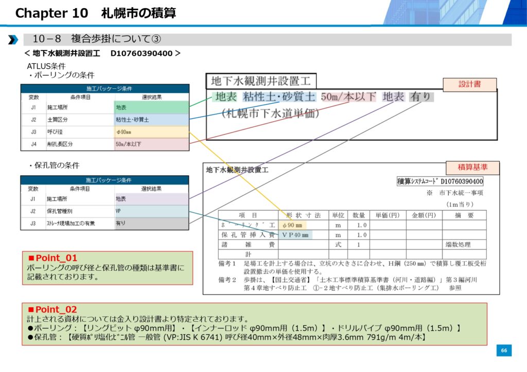The width and height of the screenshot is (527, 372).
Task: Click the green 地表 cell in the boring conditions table
Action: [x=152, y=108]
